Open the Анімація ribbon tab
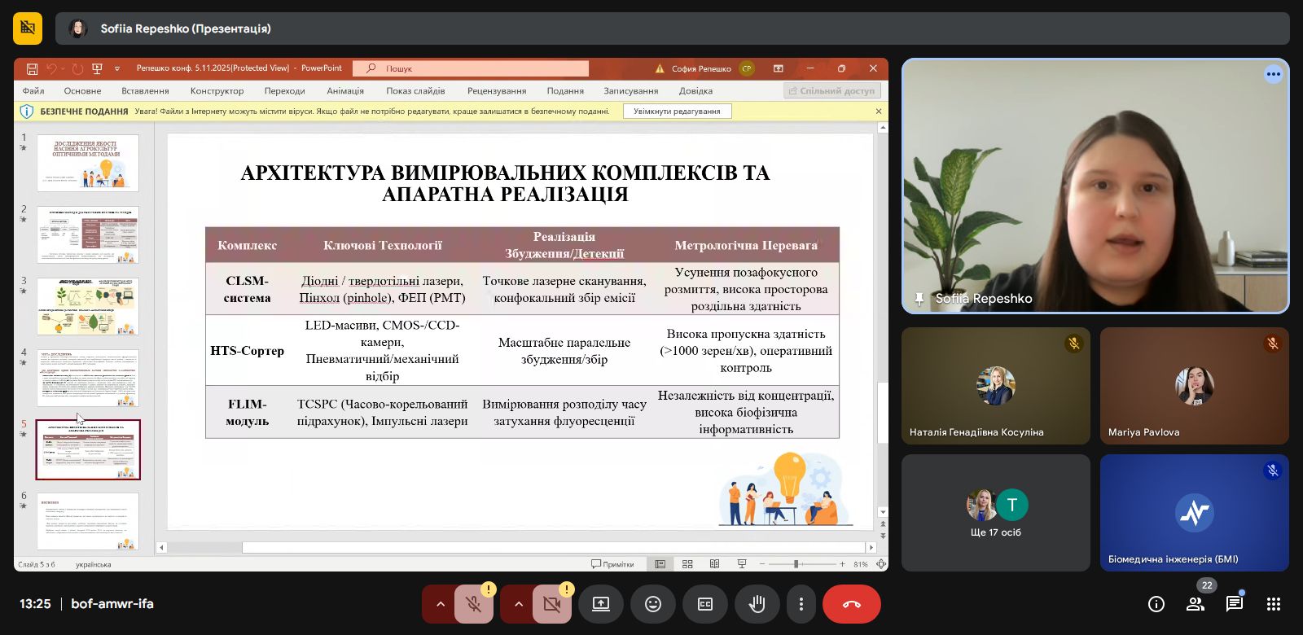1303x635 pixels. pos(345,91)
